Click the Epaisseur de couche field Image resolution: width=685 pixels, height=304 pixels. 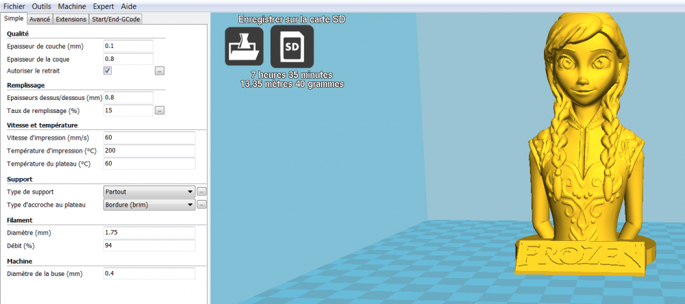pyautogui.click(x=129, y=46)
